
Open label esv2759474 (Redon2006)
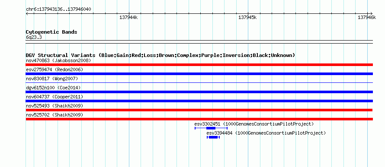coord(55,69)
